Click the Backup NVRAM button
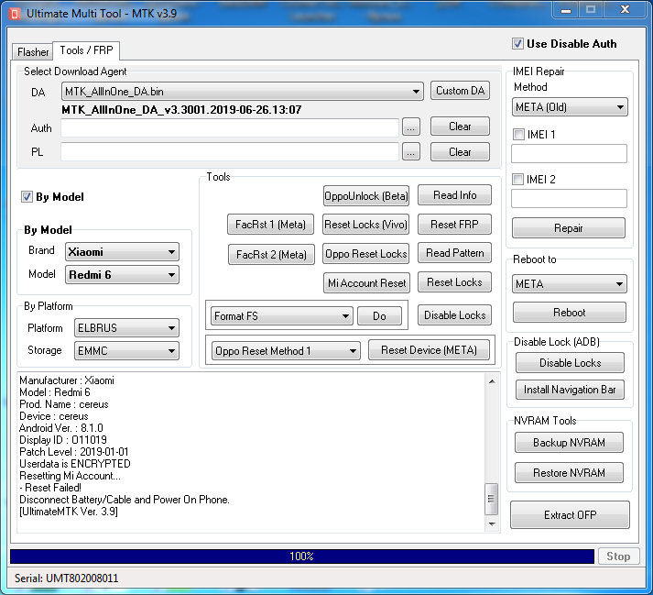 (x=569, y=443)
